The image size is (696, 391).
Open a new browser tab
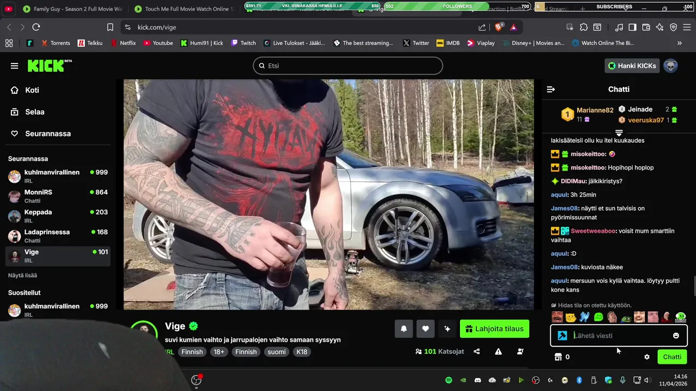[582, 9]
